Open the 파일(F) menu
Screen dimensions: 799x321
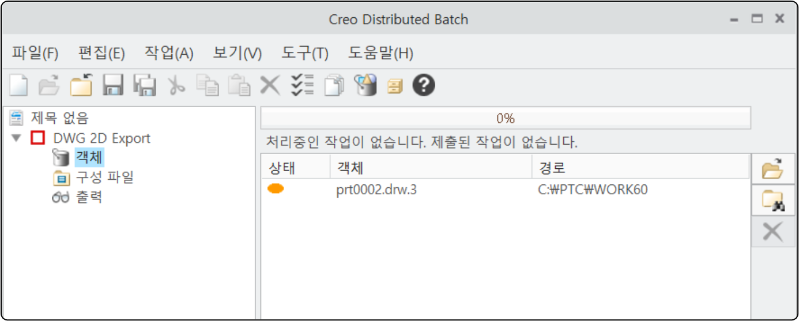[35, 54]
